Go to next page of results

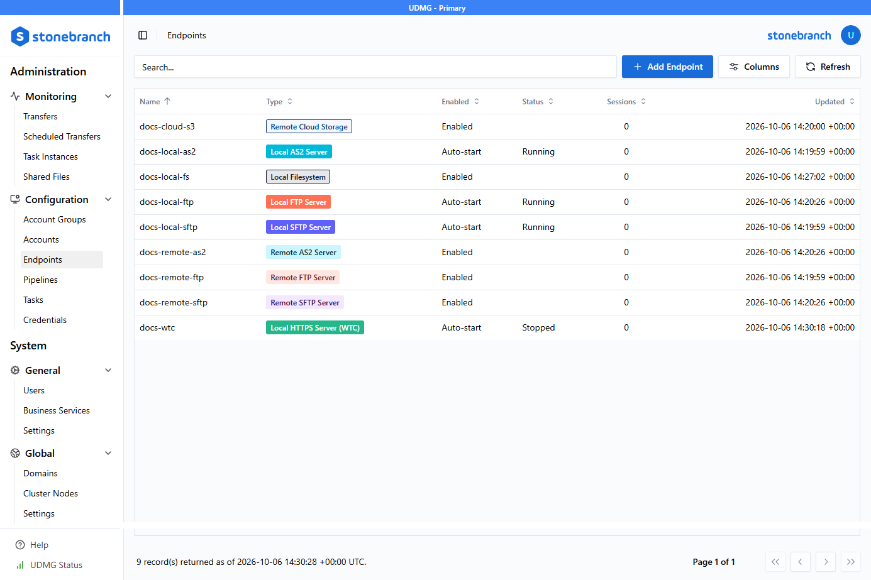pyautogui.click(x=826, y=562)
